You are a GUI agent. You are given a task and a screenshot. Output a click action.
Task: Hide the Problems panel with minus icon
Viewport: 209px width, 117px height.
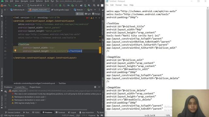point(99,87)
